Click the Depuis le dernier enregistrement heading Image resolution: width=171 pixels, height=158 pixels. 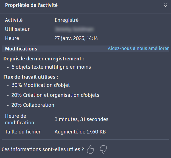click(x=44, y=59)
